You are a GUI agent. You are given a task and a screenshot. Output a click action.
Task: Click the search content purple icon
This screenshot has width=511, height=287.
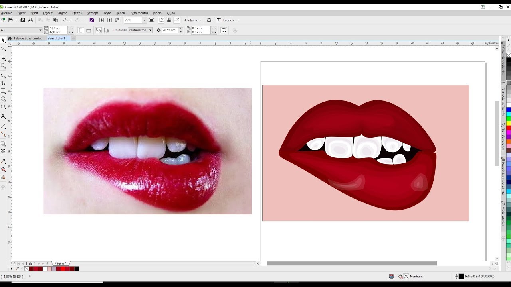tap(92, 20)
